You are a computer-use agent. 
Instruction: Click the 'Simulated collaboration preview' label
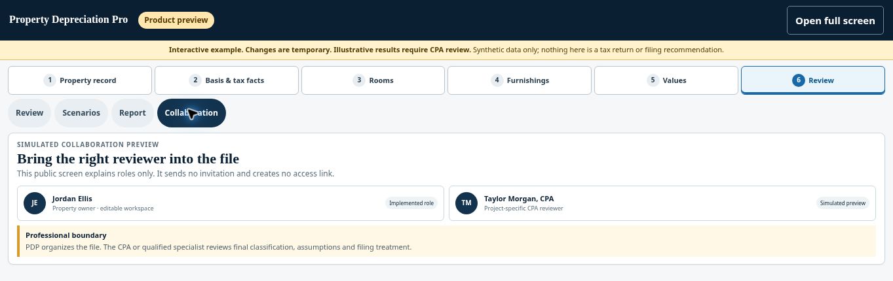click(x=88, y=144)
